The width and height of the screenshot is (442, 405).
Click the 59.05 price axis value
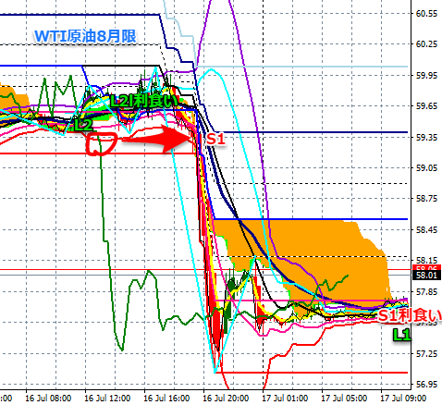pyautogui.click(x=426, y=168)
